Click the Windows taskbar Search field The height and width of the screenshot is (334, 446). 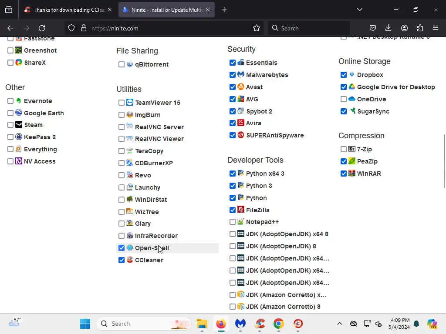pyautogui.click(x=144, y=324)
